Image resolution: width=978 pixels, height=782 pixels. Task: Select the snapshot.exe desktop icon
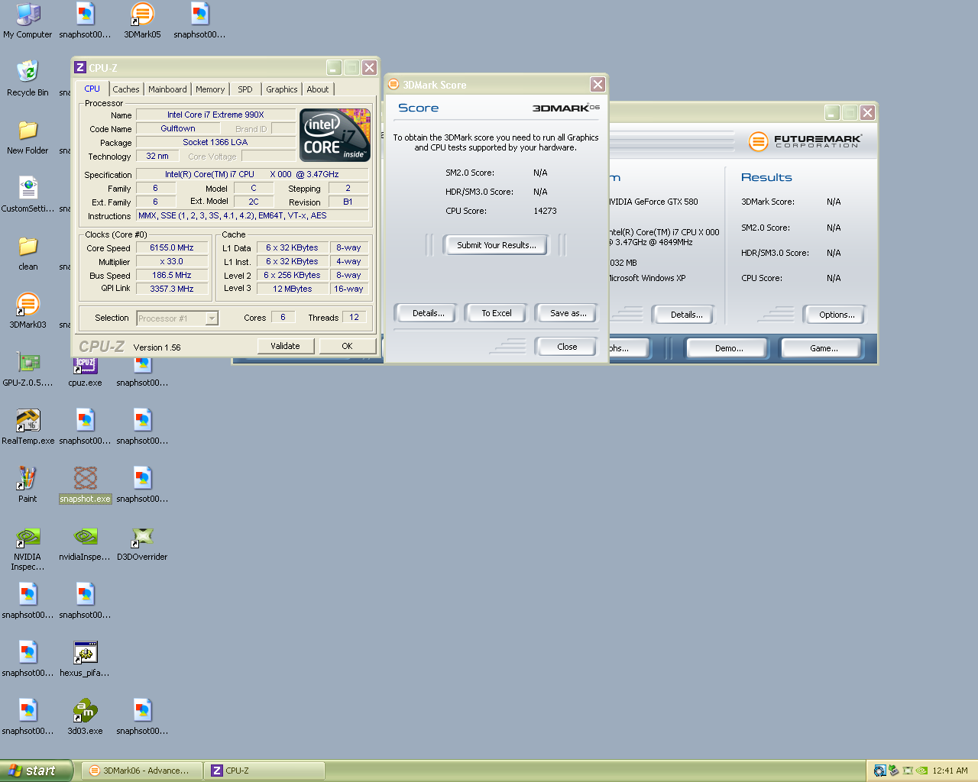point(85,480)
